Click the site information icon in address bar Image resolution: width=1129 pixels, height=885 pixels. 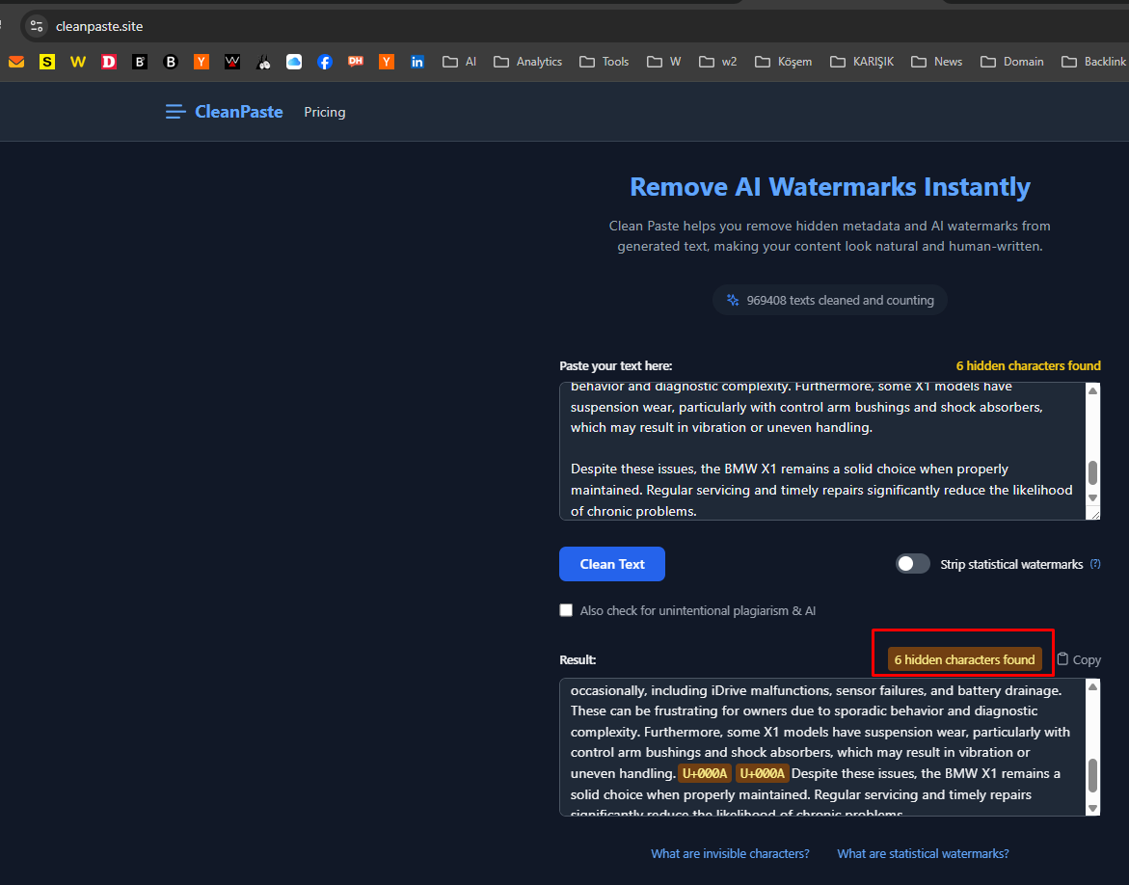click(x=36, y=26)
